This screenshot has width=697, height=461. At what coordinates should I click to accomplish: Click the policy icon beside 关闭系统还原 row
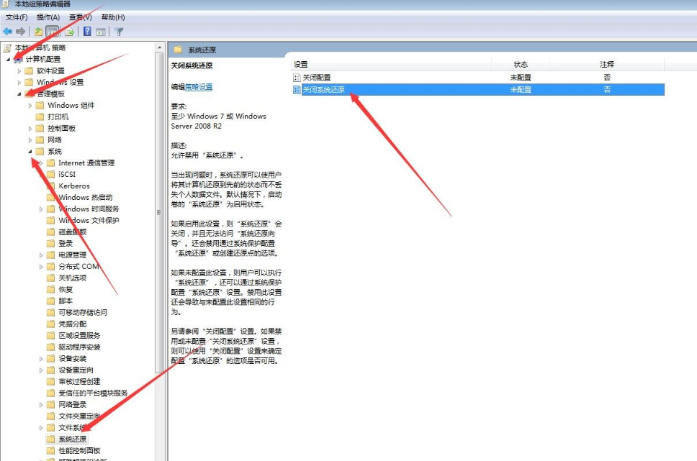(297, 90)
